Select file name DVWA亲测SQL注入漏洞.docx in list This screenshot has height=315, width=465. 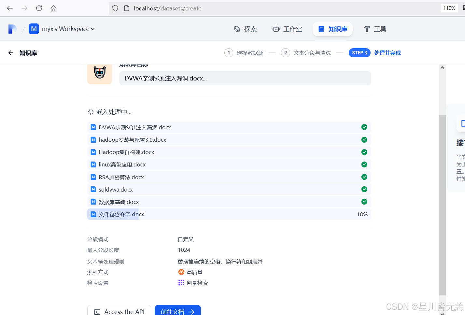[x=135, y=127]
